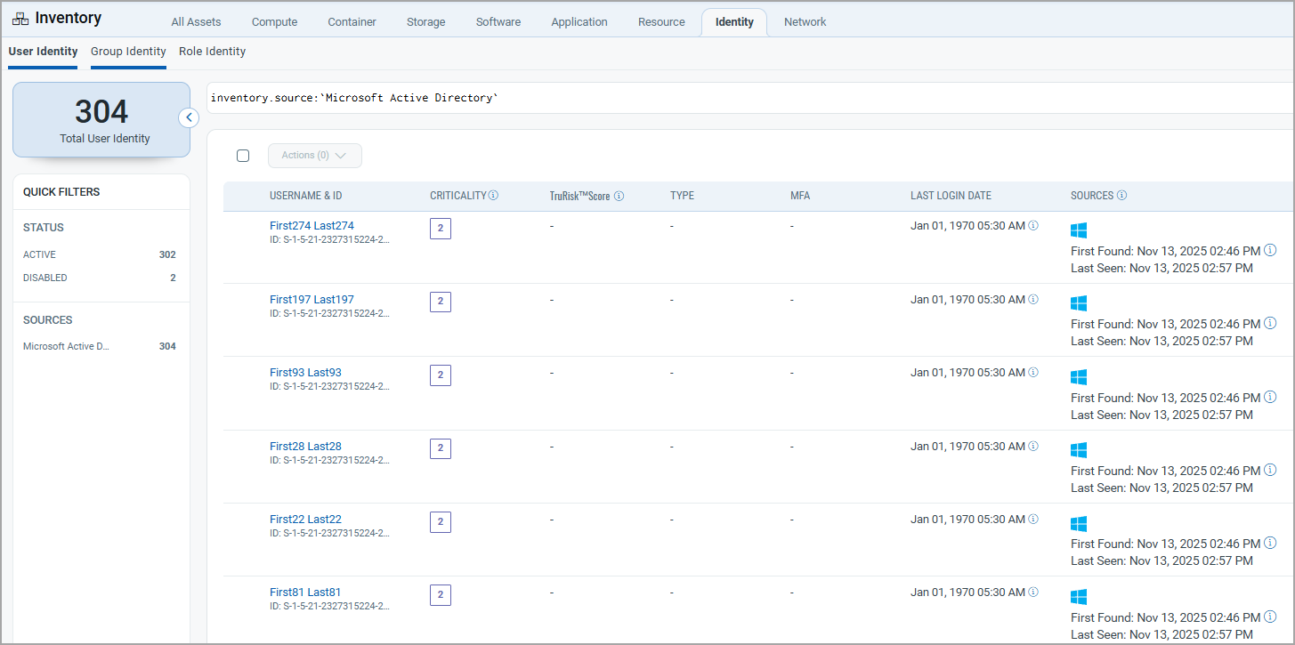Click info icon beside TruRisk Score header

(x=619, y=196)
